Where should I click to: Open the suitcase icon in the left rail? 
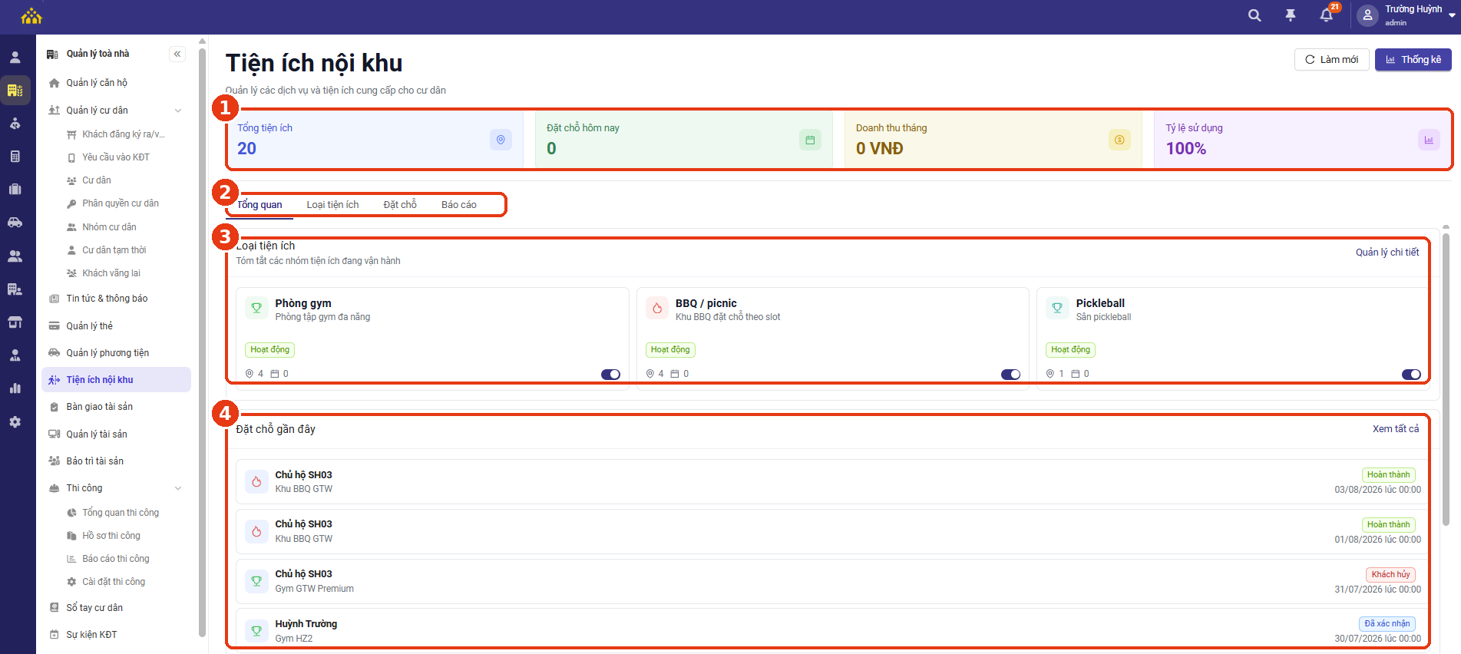[15, 190]
